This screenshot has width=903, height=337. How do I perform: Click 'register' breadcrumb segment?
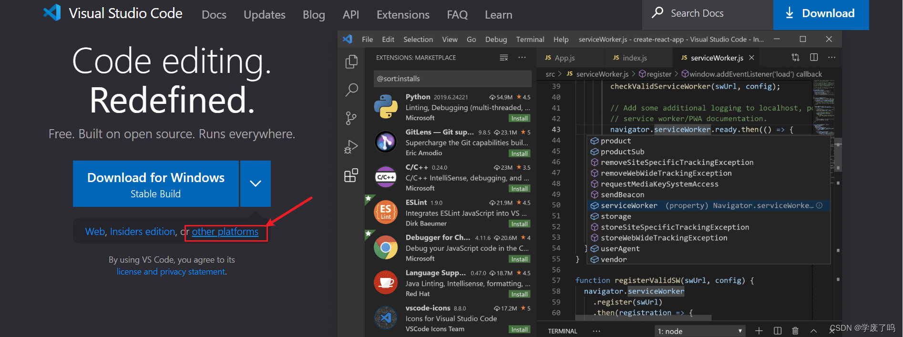659,74
